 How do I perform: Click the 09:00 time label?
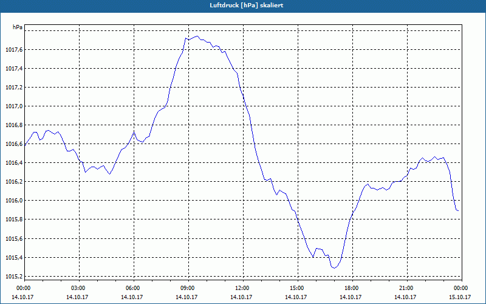(x=188, y=288)
